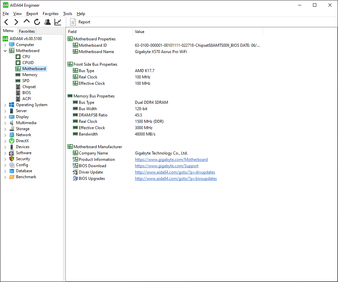Click the Report toolbar button label
338x282 pixels.
coord(84,22)
